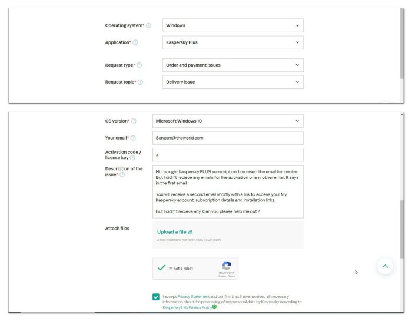412x321 pixels.
Task: Click the help icon next to Your email
Action: [x=133, y=138]
